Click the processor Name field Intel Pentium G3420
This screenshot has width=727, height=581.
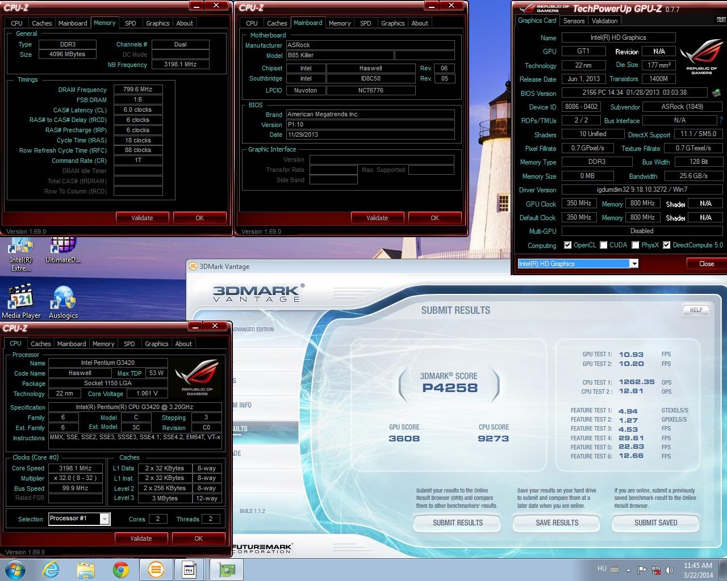point(108,363)
